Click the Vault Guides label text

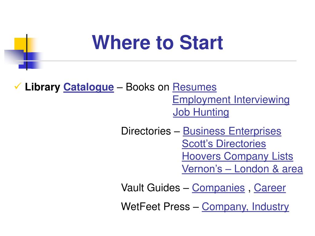(151, 188)
